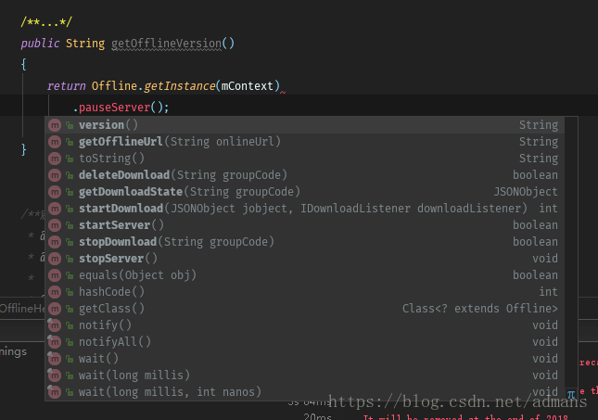
Task: Click the String return type in declaration
Action: pyautogui.click(x=85, y=44)
